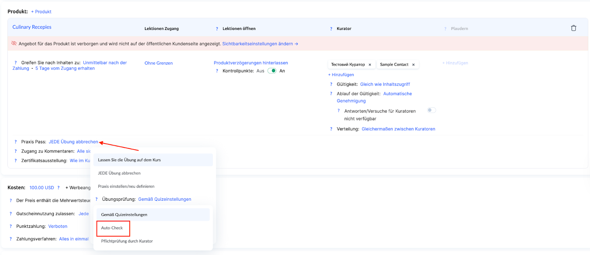Choose Pflichtprüfung durch Kurator option

(127, 241)
